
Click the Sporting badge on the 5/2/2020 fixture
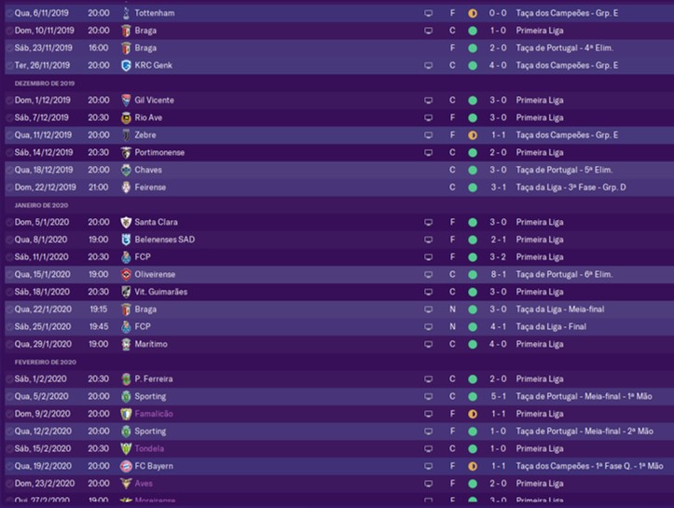127,396
